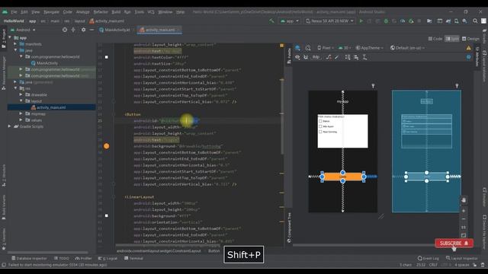The height and width of the screenshot is (274, 488).
Task: Click the Make Project hammer icon
Action: pos(271,21)
